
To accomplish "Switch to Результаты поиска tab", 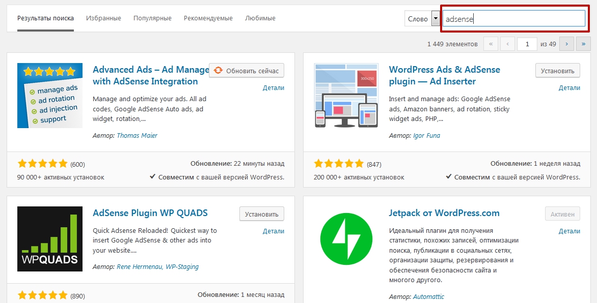I will coord(45,18).
